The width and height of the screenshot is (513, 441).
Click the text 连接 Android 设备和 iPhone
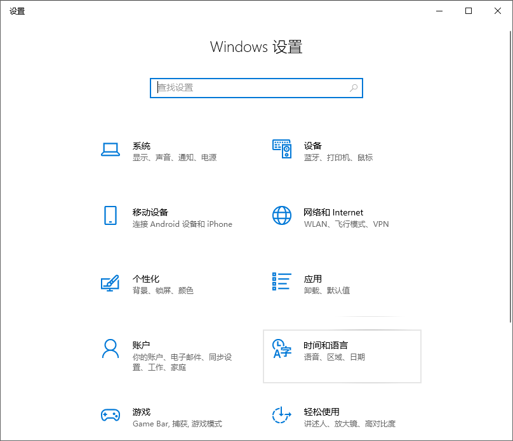tap(182, 224)
